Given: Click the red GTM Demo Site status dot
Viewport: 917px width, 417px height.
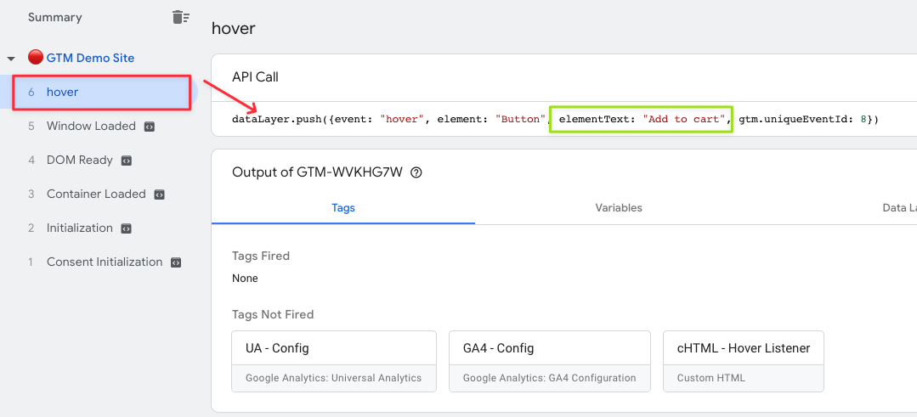Looking at the screenshot, I should (x=36, y=58).
